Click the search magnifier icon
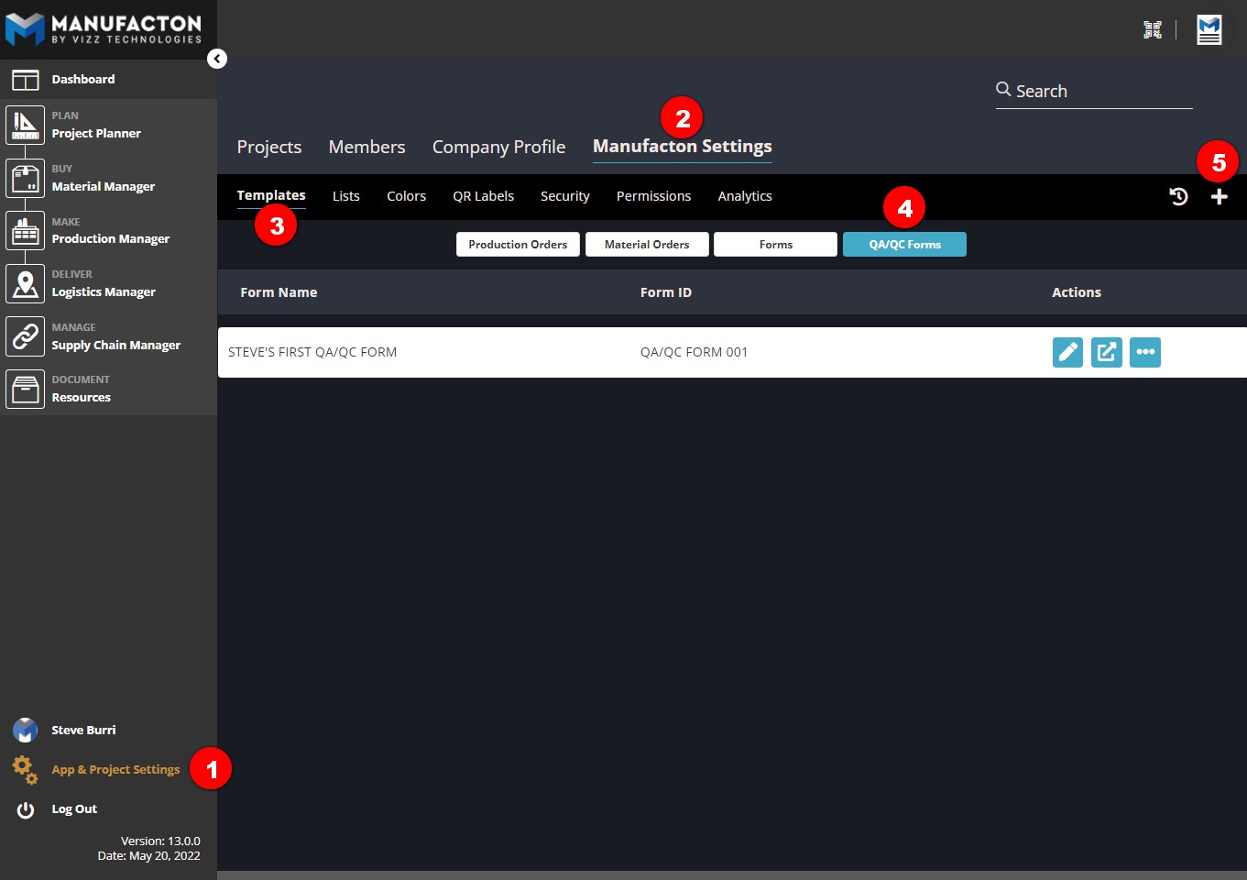 click(1003, 89)
